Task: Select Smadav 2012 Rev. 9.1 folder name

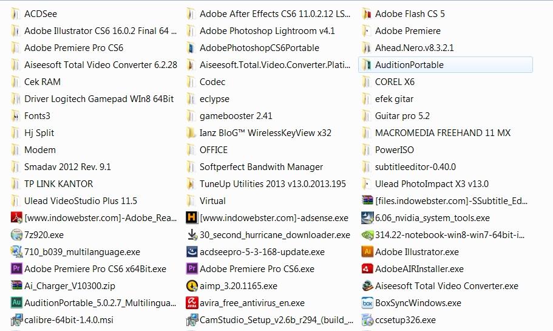Action: click(67, 167)
